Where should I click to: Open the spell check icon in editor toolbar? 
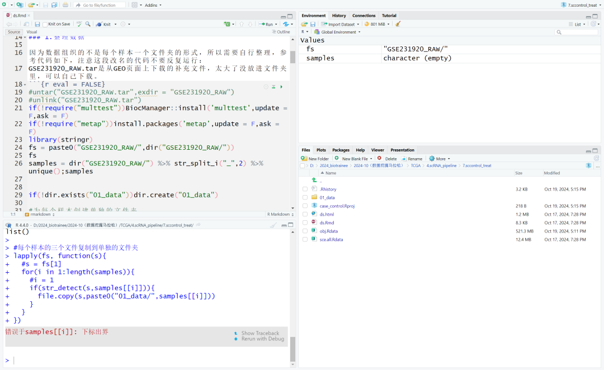[79, 24]
